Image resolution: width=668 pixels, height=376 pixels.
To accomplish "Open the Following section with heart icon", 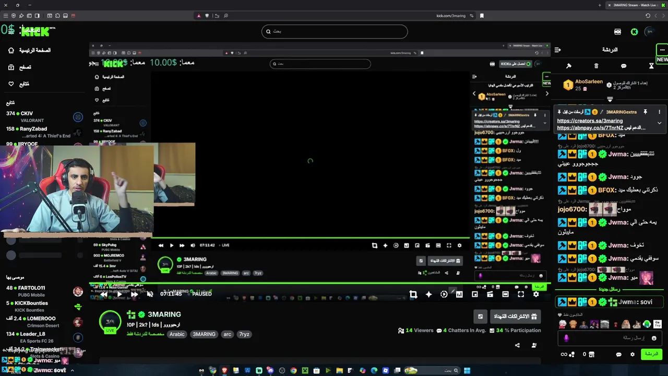I will (x=19, y=84).
